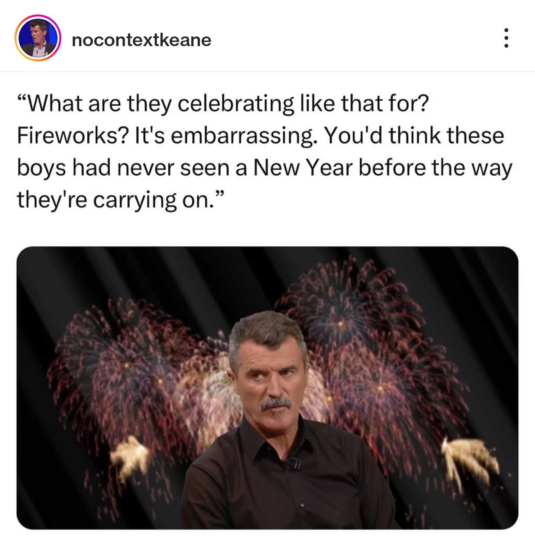Open the three-dot more options menu
Screen dimensions: 535x541
(x=506, y=38)
